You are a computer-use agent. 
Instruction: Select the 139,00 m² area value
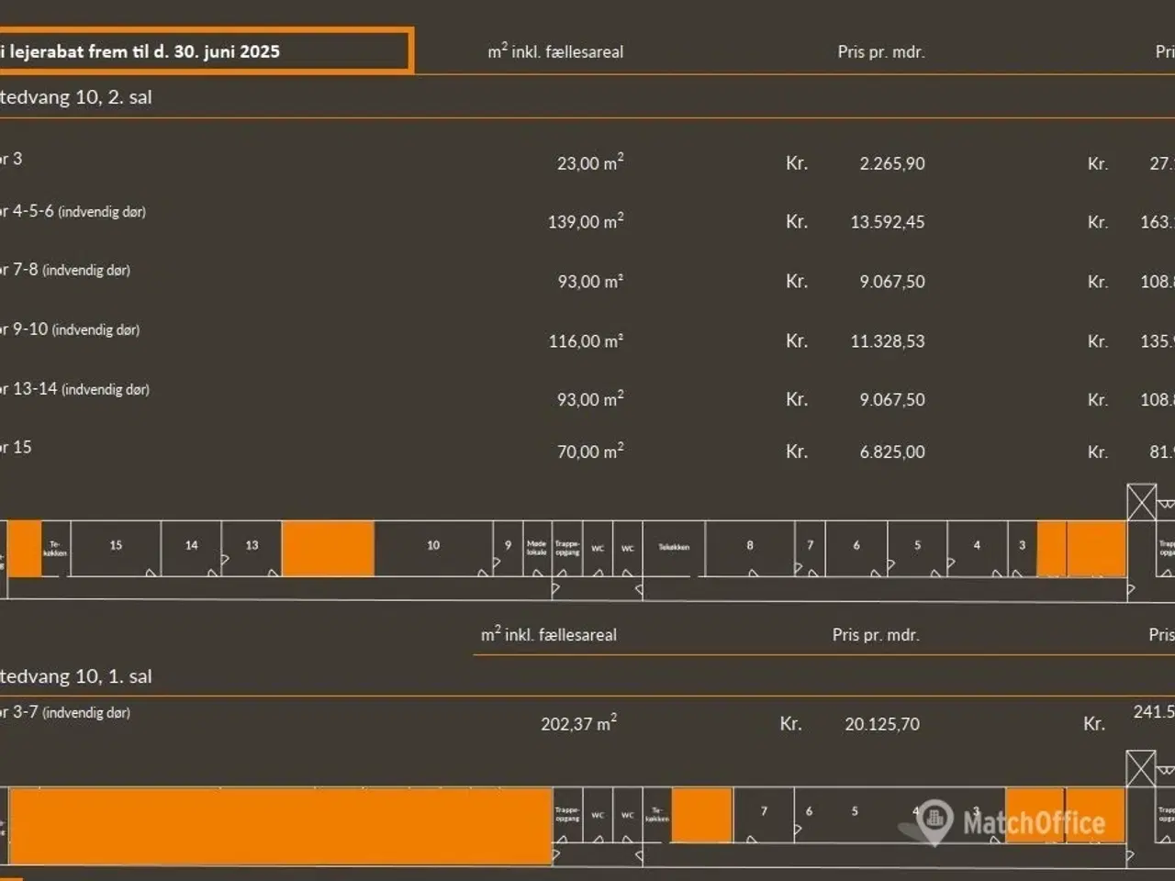pyautogui.click(x=586, y=221)
